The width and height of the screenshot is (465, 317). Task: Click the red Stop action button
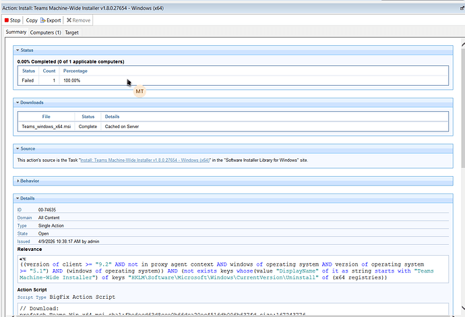click(x=12, y=20)
